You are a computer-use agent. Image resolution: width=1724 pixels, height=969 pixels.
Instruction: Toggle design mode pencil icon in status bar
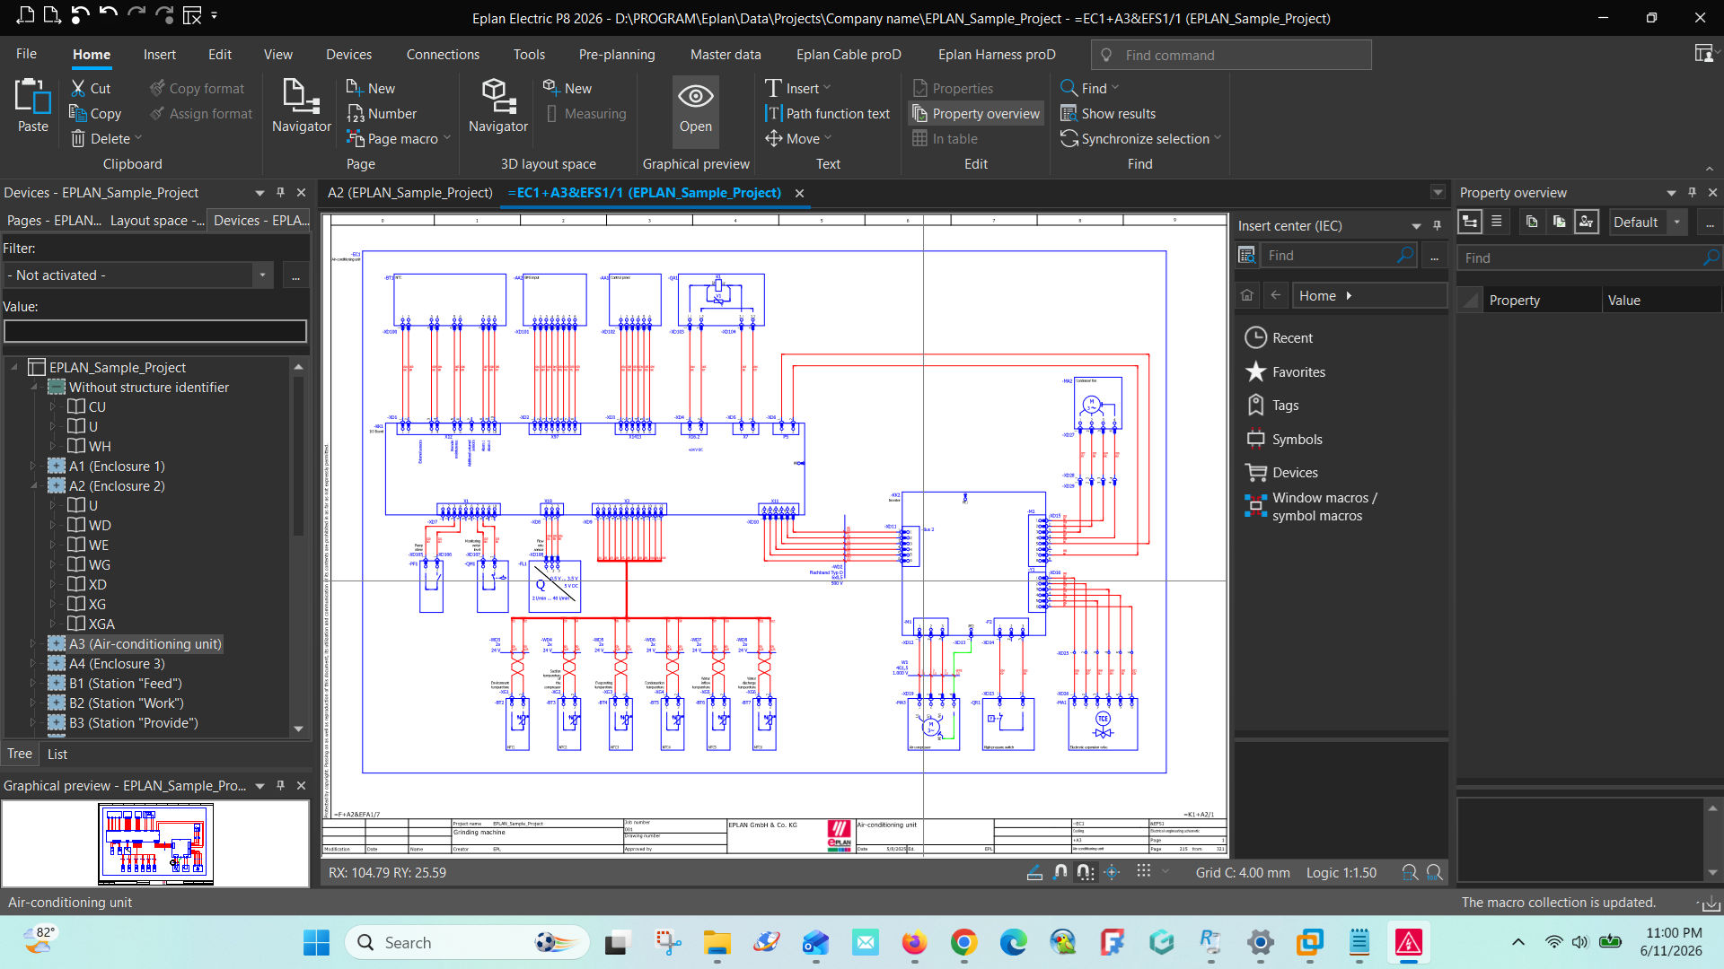tap(1034, 872)
